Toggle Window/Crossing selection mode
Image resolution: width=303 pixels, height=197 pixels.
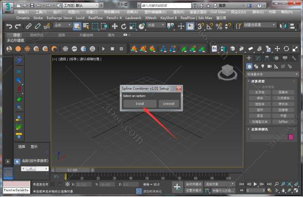[x=104, y=26]
